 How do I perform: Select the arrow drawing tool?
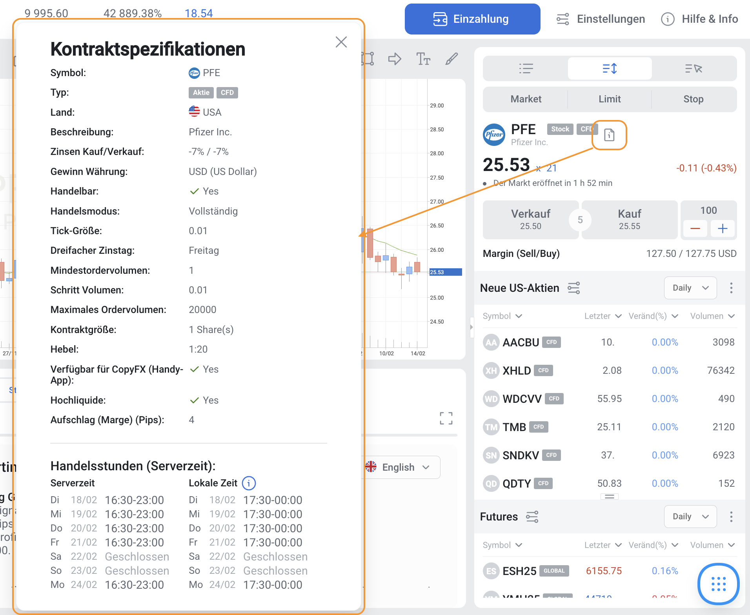[395, 59]
